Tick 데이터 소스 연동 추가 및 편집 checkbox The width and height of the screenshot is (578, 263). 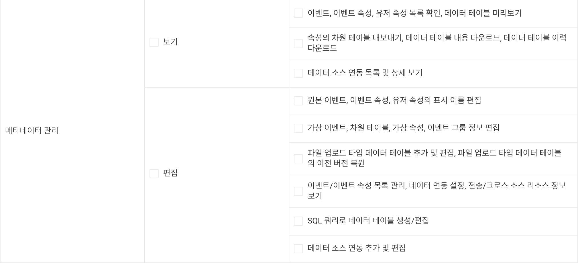298,249
